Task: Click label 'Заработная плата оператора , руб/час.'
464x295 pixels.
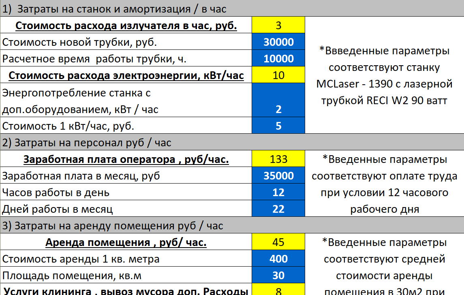Action: click(x=126, y=159)
